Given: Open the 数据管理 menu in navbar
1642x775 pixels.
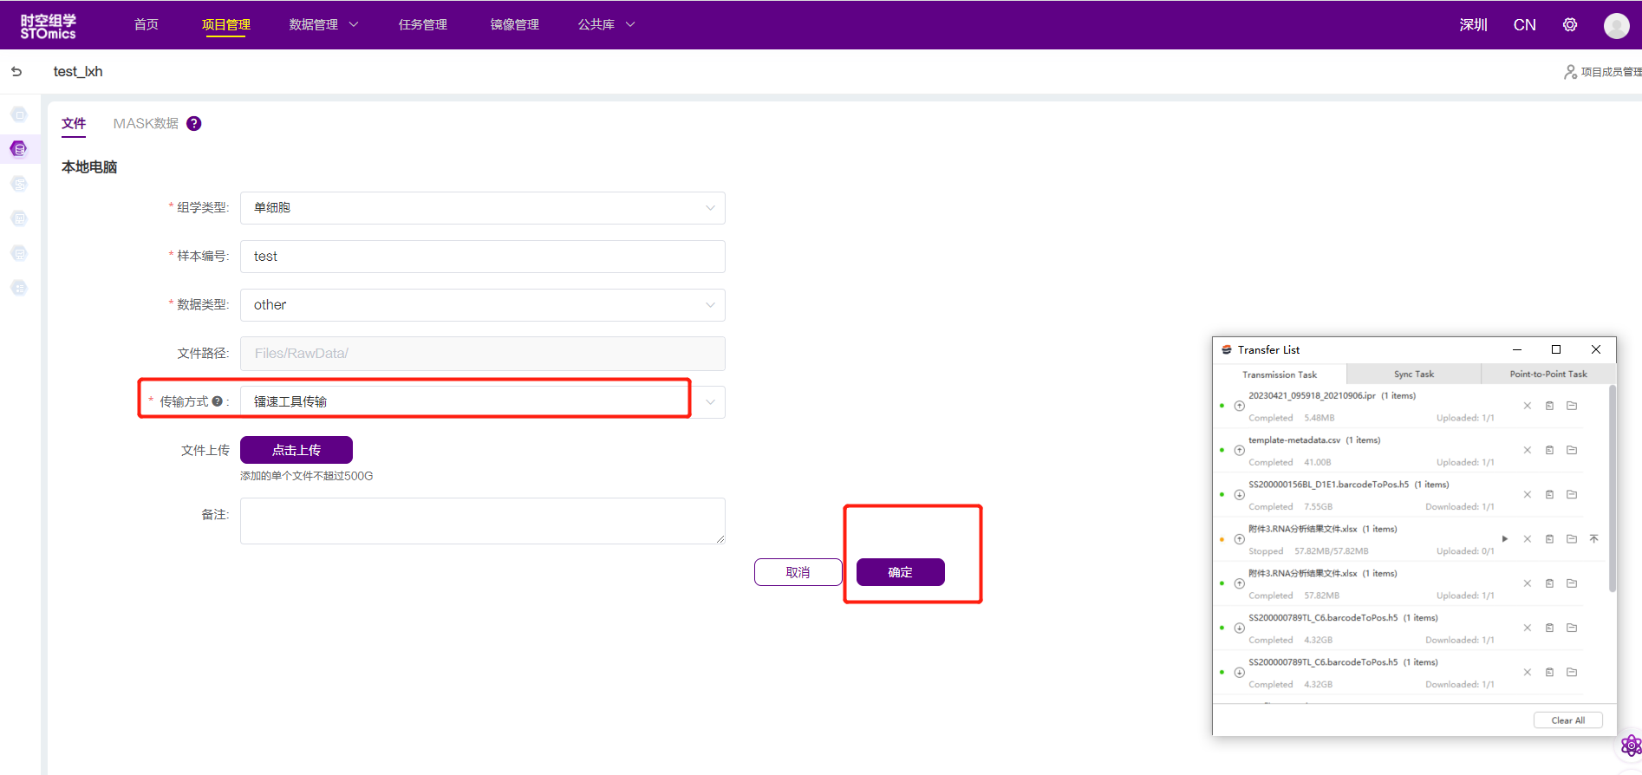Looking at the screenshot, I should pyautogui.click(x=323, y=25).
